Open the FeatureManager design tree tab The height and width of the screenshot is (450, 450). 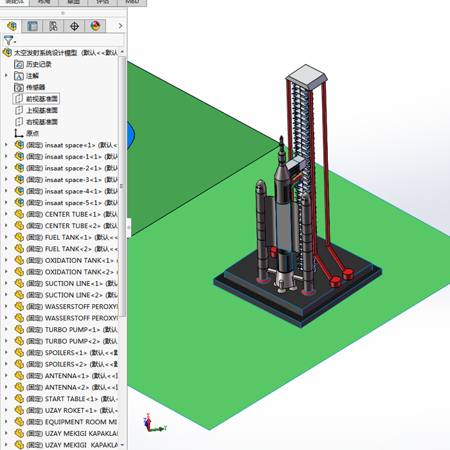coord(12,26)
